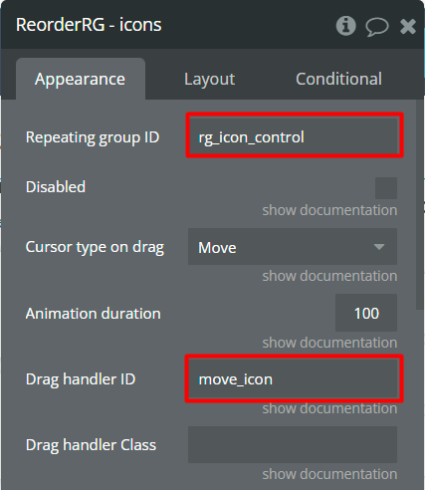Viewport: 425px width, 490px height.
Task: Show documentation under Disabled option
Action: tap(329, 210)
